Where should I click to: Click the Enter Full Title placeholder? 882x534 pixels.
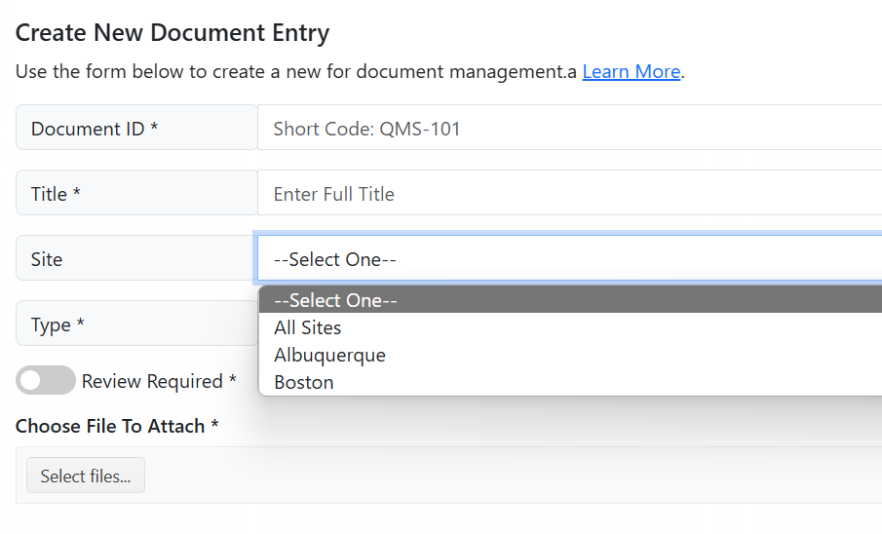pos(334,194)
